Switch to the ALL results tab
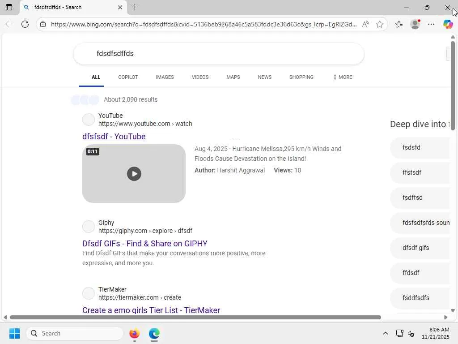Image resolution: width=458 pixels, height=344 pixels. click(96, 77)
